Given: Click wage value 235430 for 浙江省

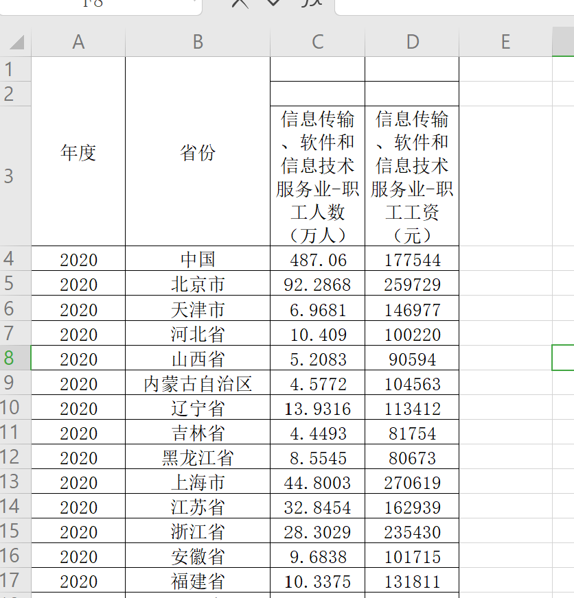Looking at the screenshot, I should [412, 531].
